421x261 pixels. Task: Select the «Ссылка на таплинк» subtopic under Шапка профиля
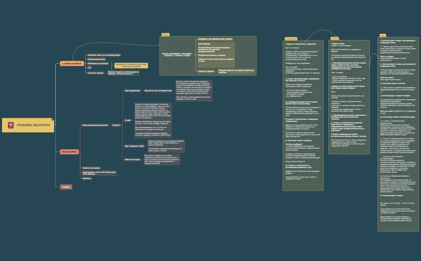point(96,73)
